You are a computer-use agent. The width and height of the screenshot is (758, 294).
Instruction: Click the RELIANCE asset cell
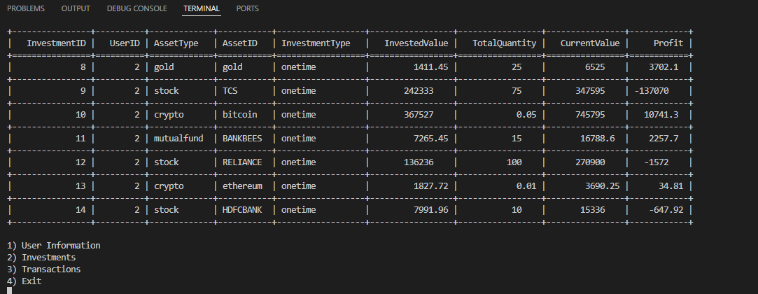[x=242, y=162]
